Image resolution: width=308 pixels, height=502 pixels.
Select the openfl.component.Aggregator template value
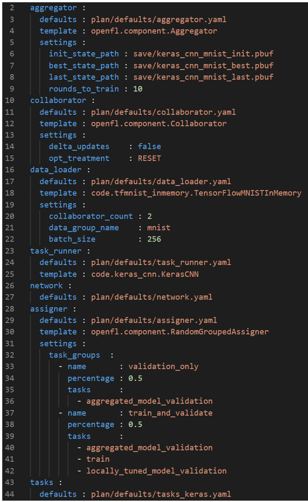click(154, 31)
